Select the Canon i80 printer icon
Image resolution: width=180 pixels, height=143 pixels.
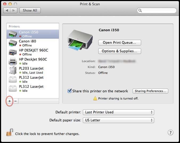click(13, 43)
